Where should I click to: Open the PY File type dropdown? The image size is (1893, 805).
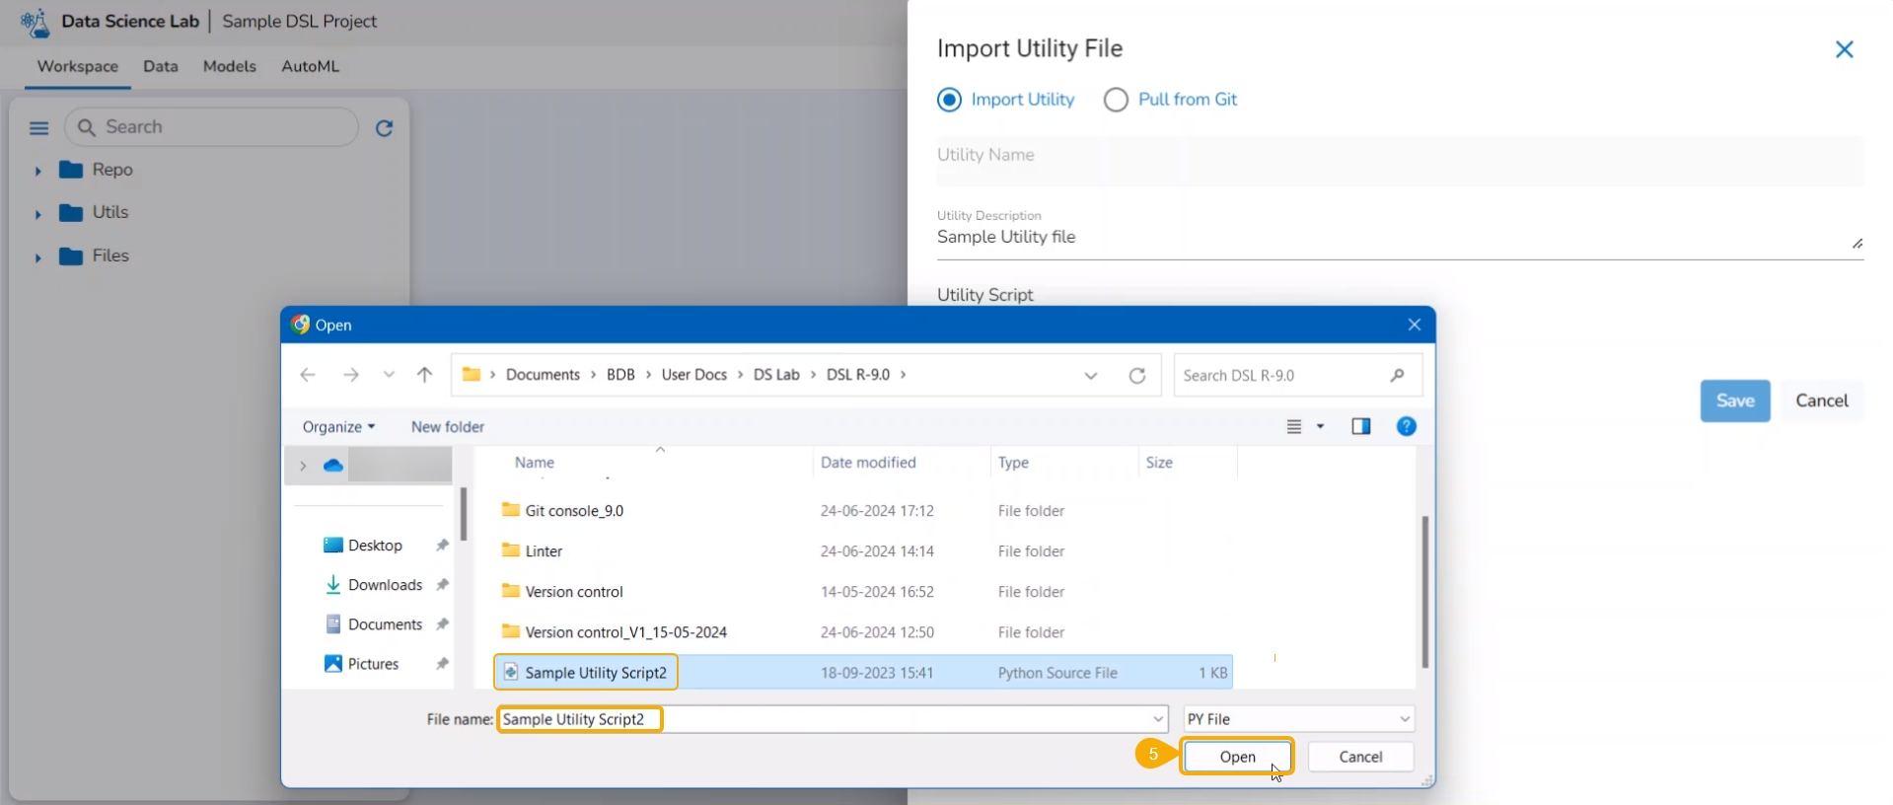click(1298, 719)
